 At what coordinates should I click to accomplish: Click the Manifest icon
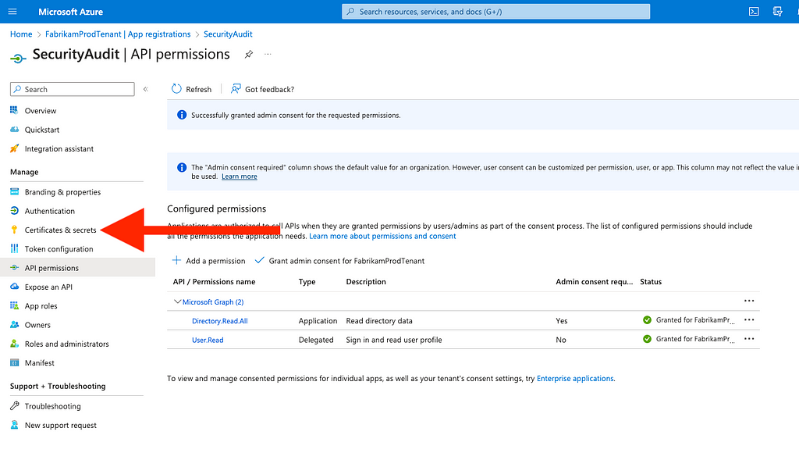(x=14, y=362)
